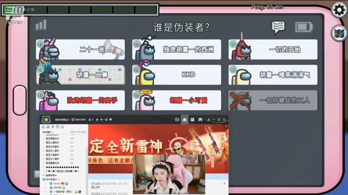
Task: Open channel search magnifier icon
Action: tap(62, 127)
